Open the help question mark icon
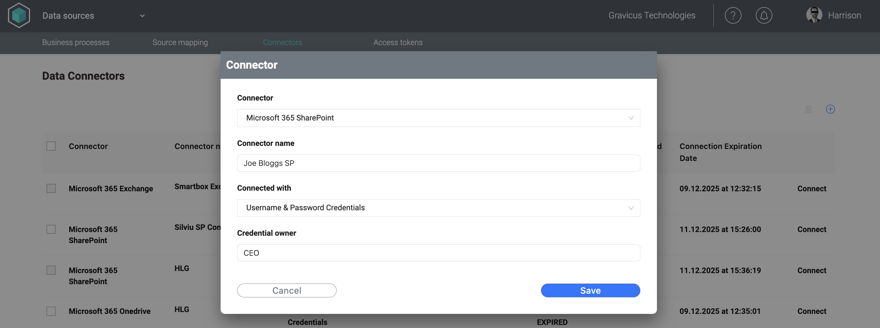Screen dimensions: 880x328 pyautogui.click(x=733, y=15)
